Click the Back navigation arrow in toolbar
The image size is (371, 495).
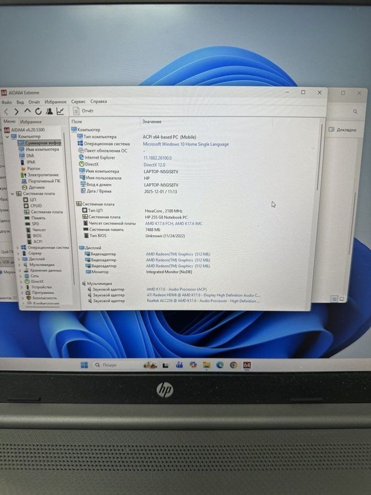(6, 112)
